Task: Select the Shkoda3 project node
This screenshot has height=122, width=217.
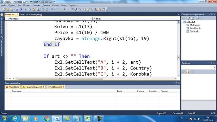Action: pyautogui.click(x=191, y=22)
